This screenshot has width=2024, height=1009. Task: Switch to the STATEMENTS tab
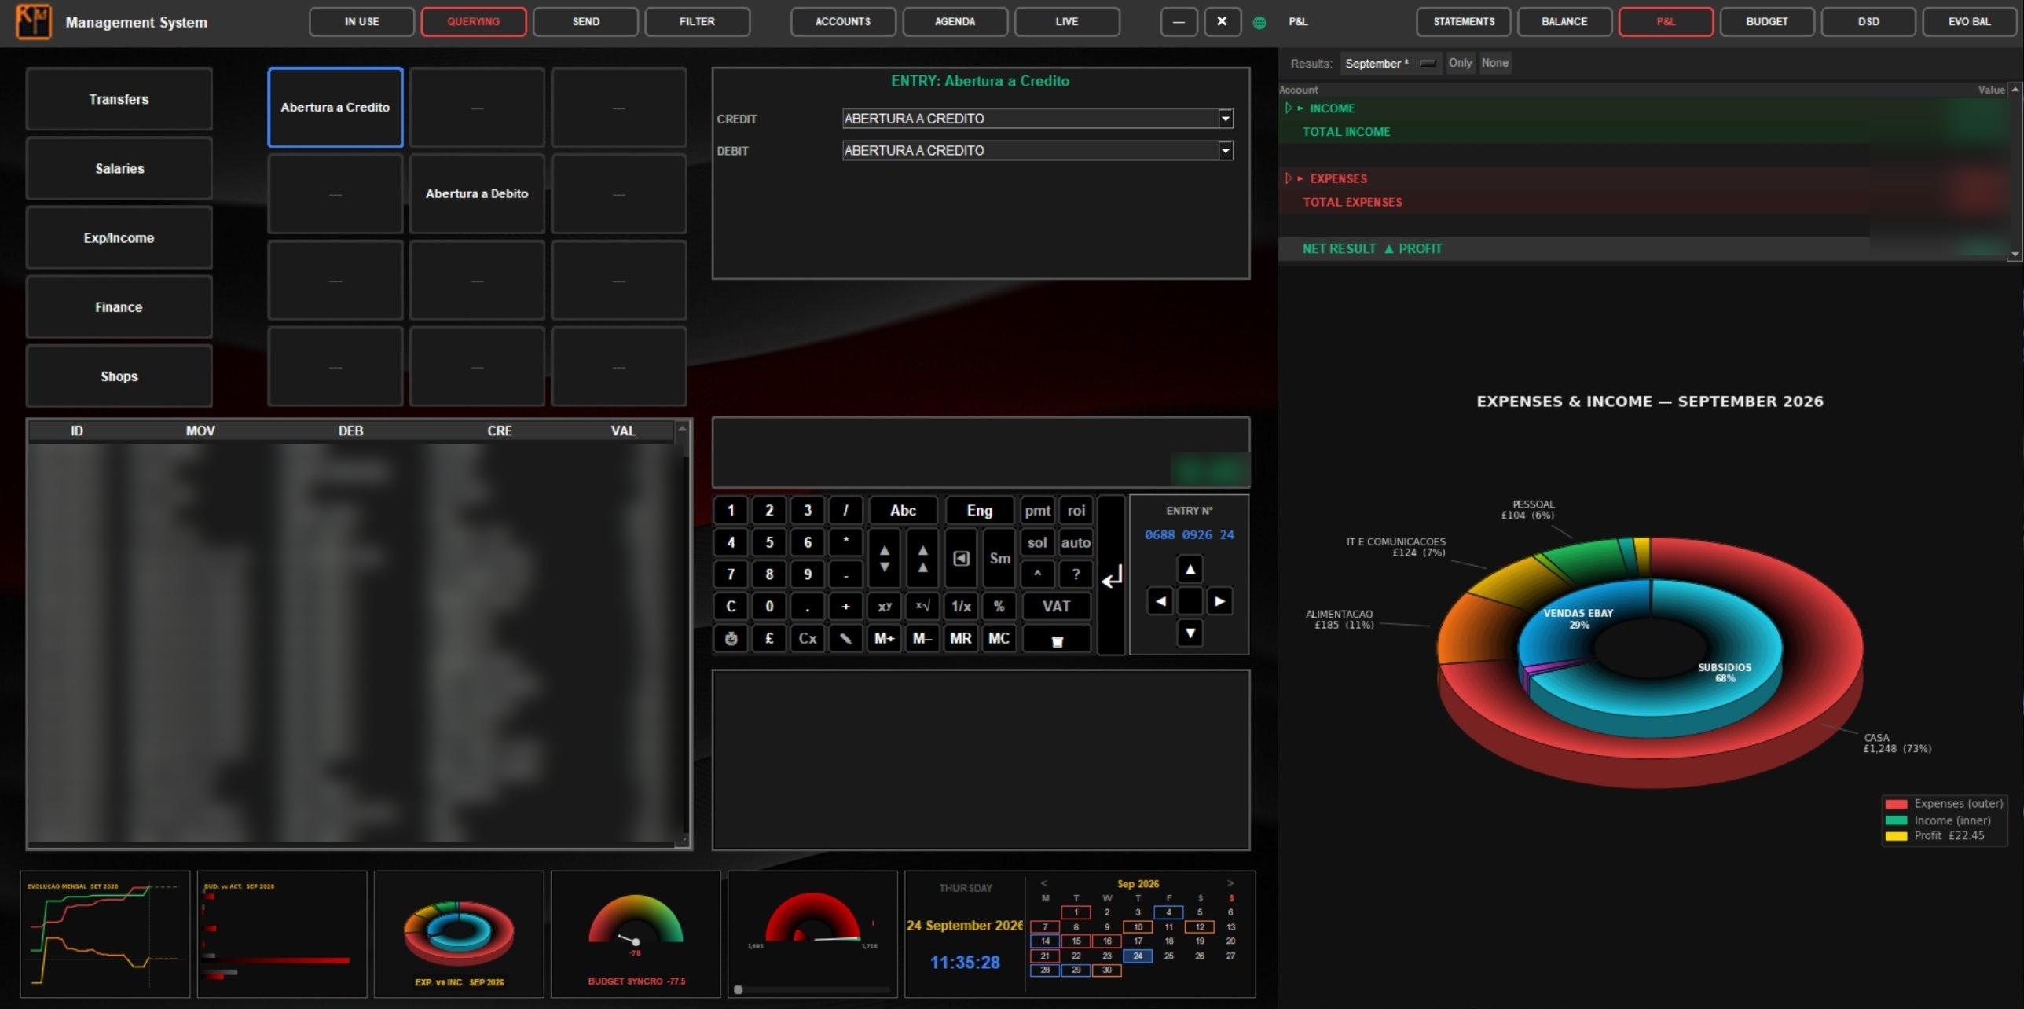tap(1463, 21)
